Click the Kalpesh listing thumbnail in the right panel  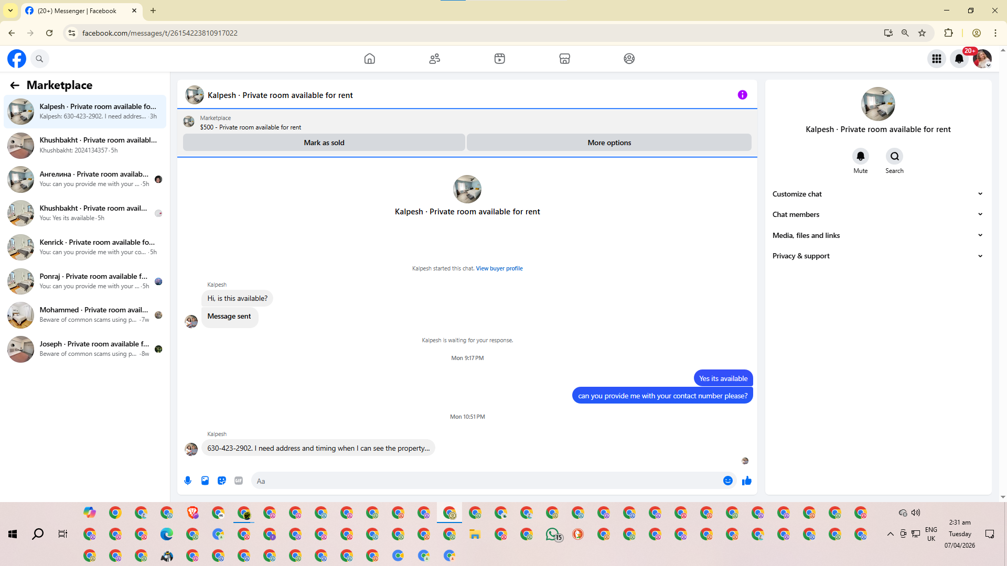point(878,104)
